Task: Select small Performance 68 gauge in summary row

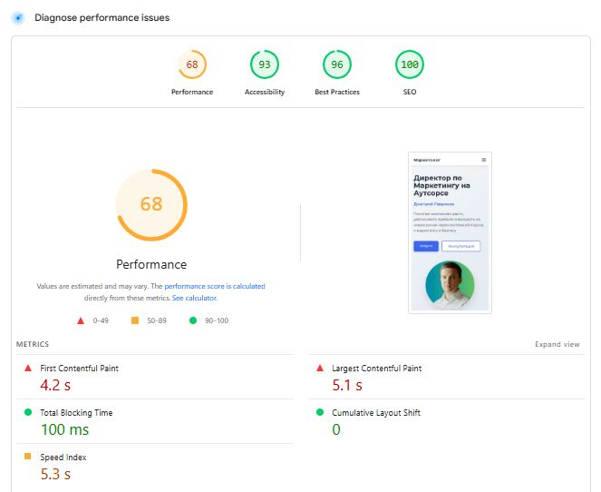Action: pyautogui.click(x=192, y=65)
